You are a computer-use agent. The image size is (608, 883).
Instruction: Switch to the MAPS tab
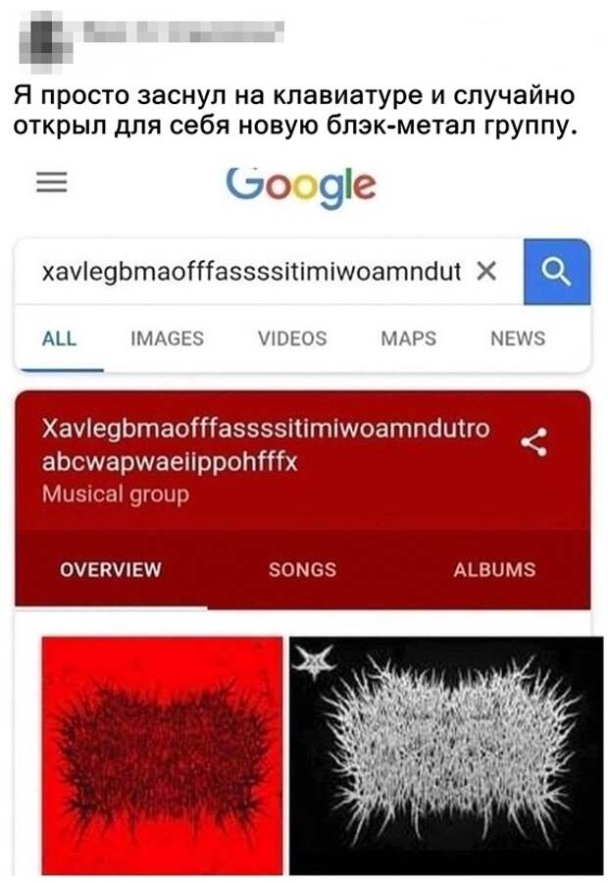[409, 338]
